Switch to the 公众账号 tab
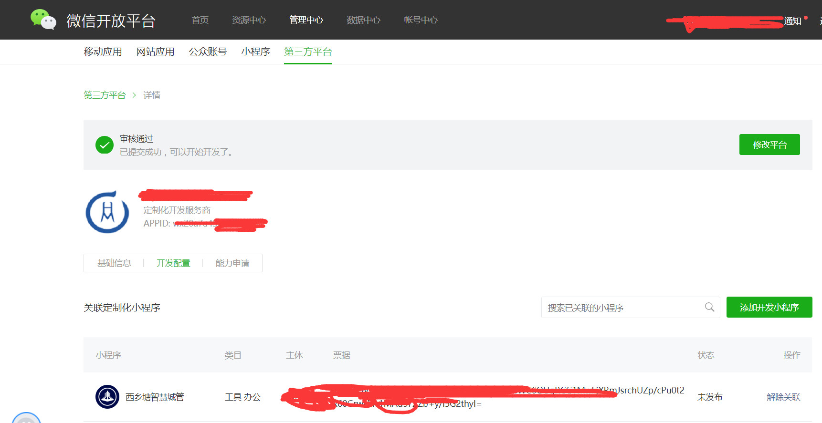Viewport: 822px width, 423px height. [208, 52]
